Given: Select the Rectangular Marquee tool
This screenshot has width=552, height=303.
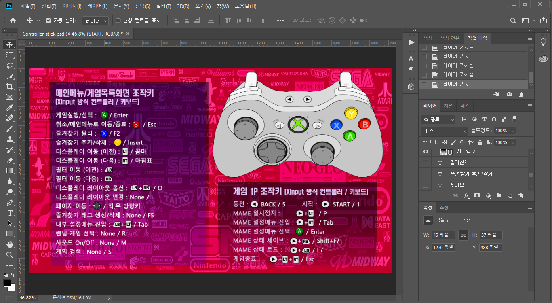Looking at the screenshot, I should pyautogui.click(x=9, y=55).
